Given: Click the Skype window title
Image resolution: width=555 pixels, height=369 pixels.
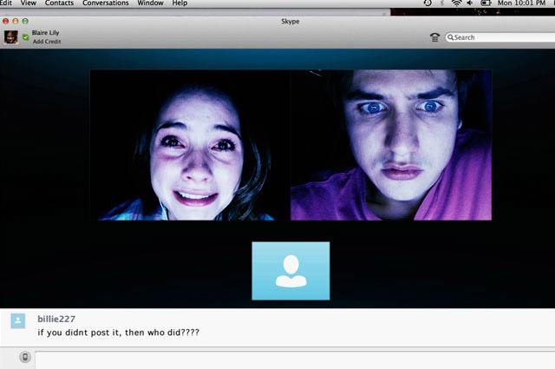Looking at the screenshot, I should (x=291, y=21).
